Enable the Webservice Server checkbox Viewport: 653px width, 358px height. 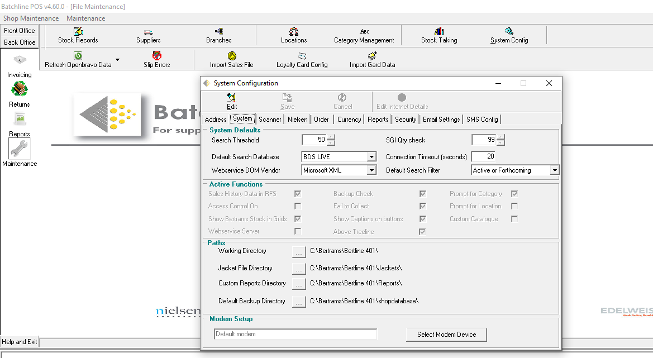[298, 231]
